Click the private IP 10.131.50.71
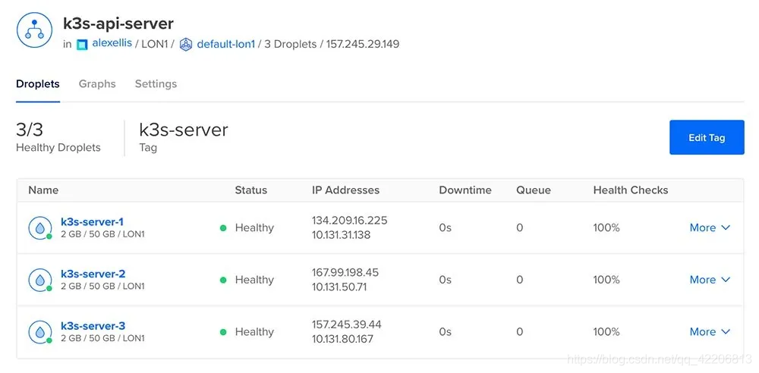The image size is (759, 373). 339,287
